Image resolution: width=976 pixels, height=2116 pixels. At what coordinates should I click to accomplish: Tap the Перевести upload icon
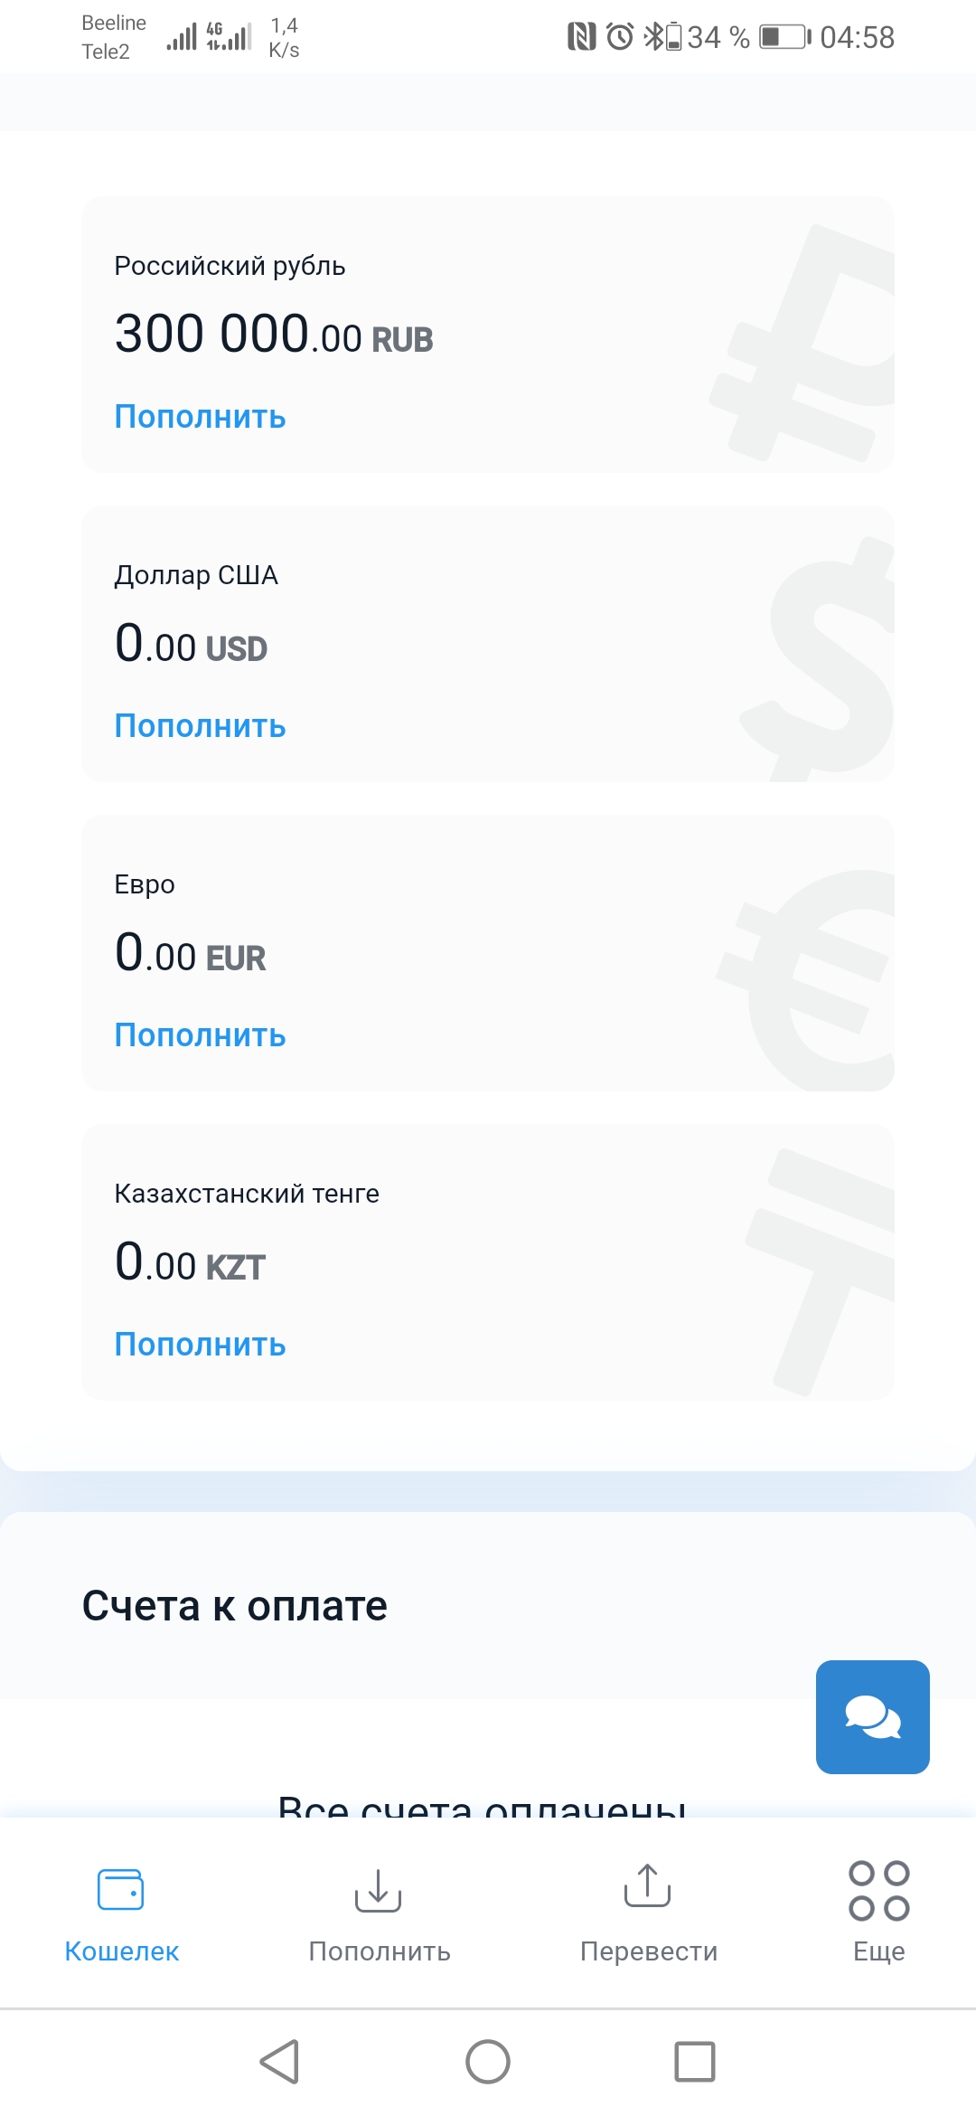click(648, 1885)
